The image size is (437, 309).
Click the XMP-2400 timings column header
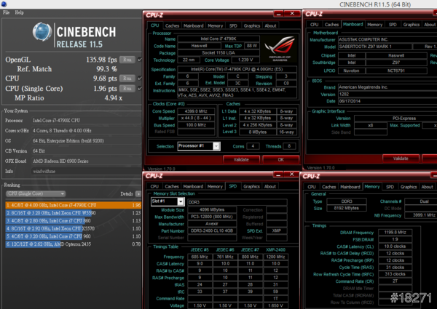coord(275,250)
